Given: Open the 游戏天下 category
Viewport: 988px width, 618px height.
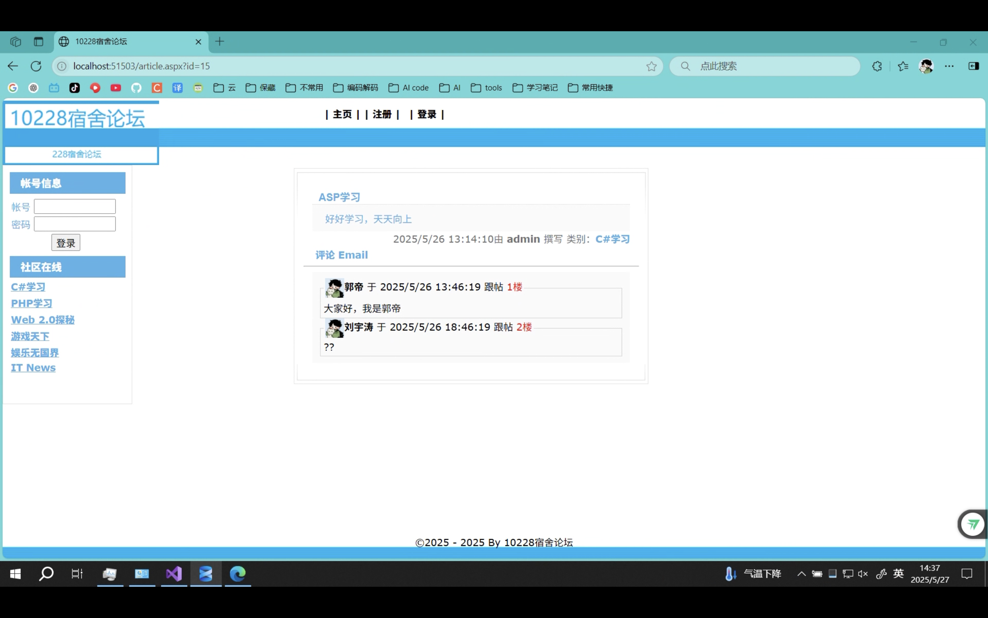Looking at the screenshot, I should point(30,337).
